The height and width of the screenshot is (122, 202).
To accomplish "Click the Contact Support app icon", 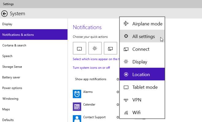I will 77,119.
